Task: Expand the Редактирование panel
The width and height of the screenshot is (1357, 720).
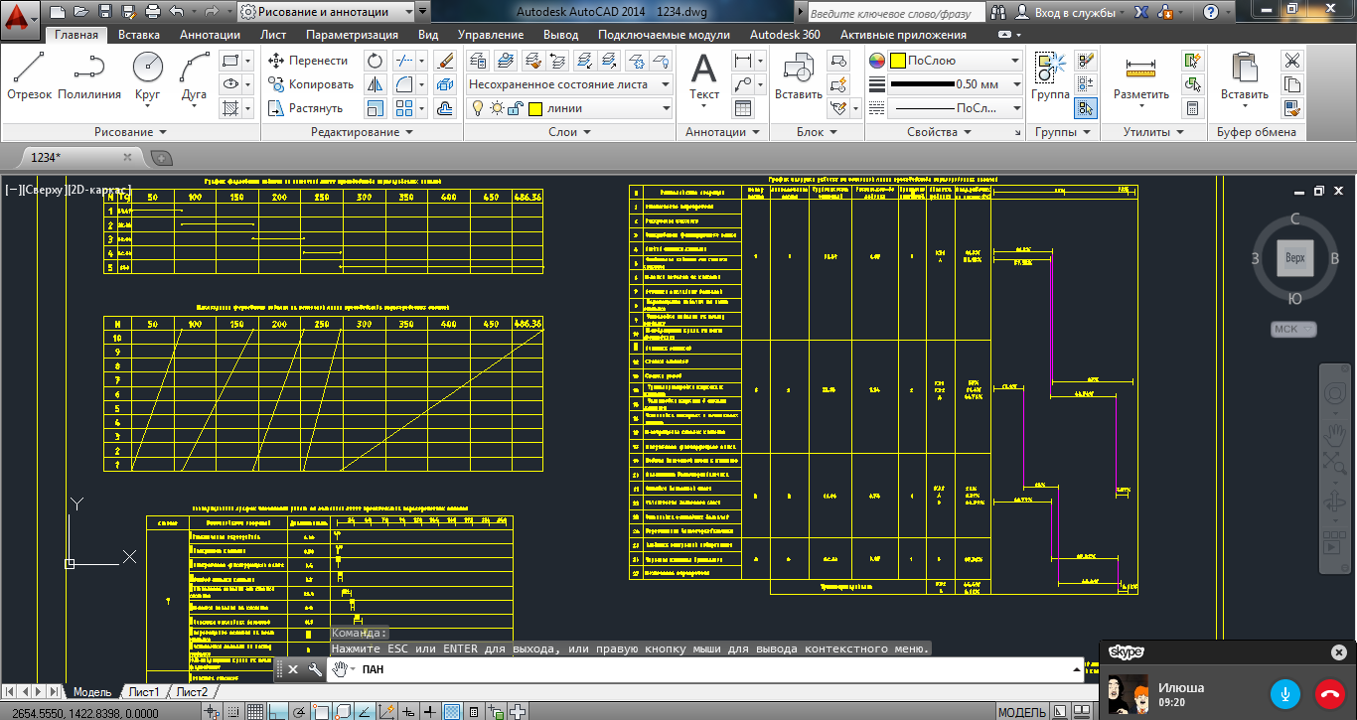Action: [362, 132]
